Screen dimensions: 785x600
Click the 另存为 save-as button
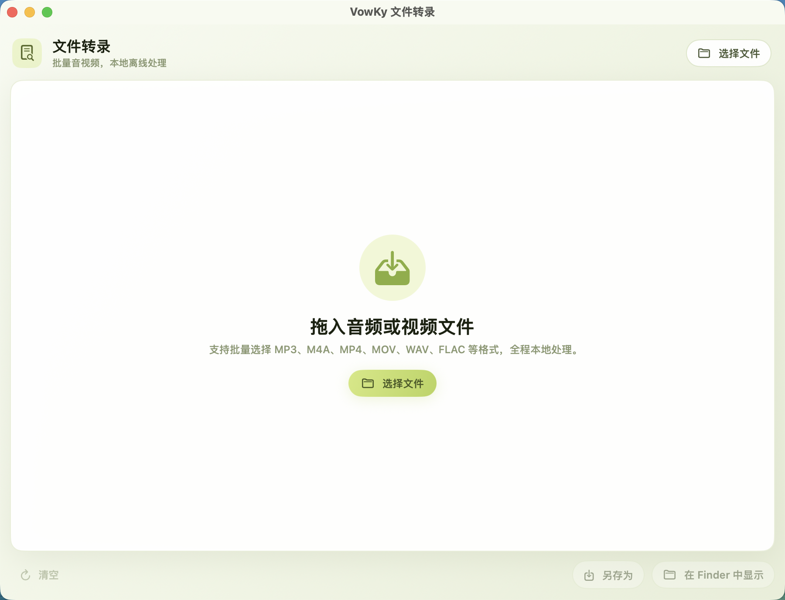(x=608, y=575)
